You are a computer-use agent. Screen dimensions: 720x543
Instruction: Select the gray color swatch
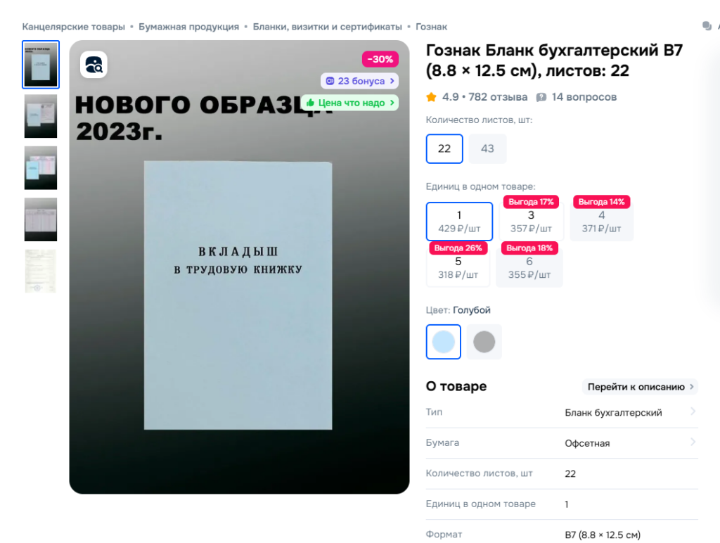coord(484,342)
